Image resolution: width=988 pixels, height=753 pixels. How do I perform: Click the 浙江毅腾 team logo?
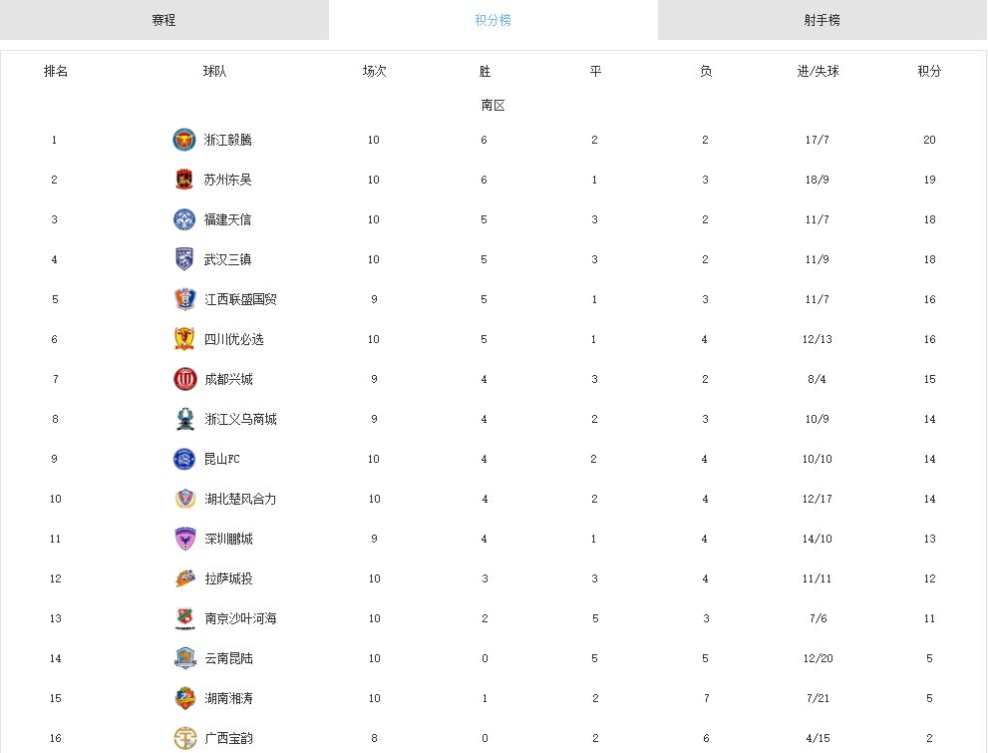[x=184, y=140]
